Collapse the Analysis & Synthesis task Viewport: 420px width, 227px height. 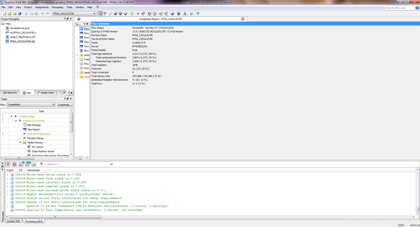pos(16,121)
